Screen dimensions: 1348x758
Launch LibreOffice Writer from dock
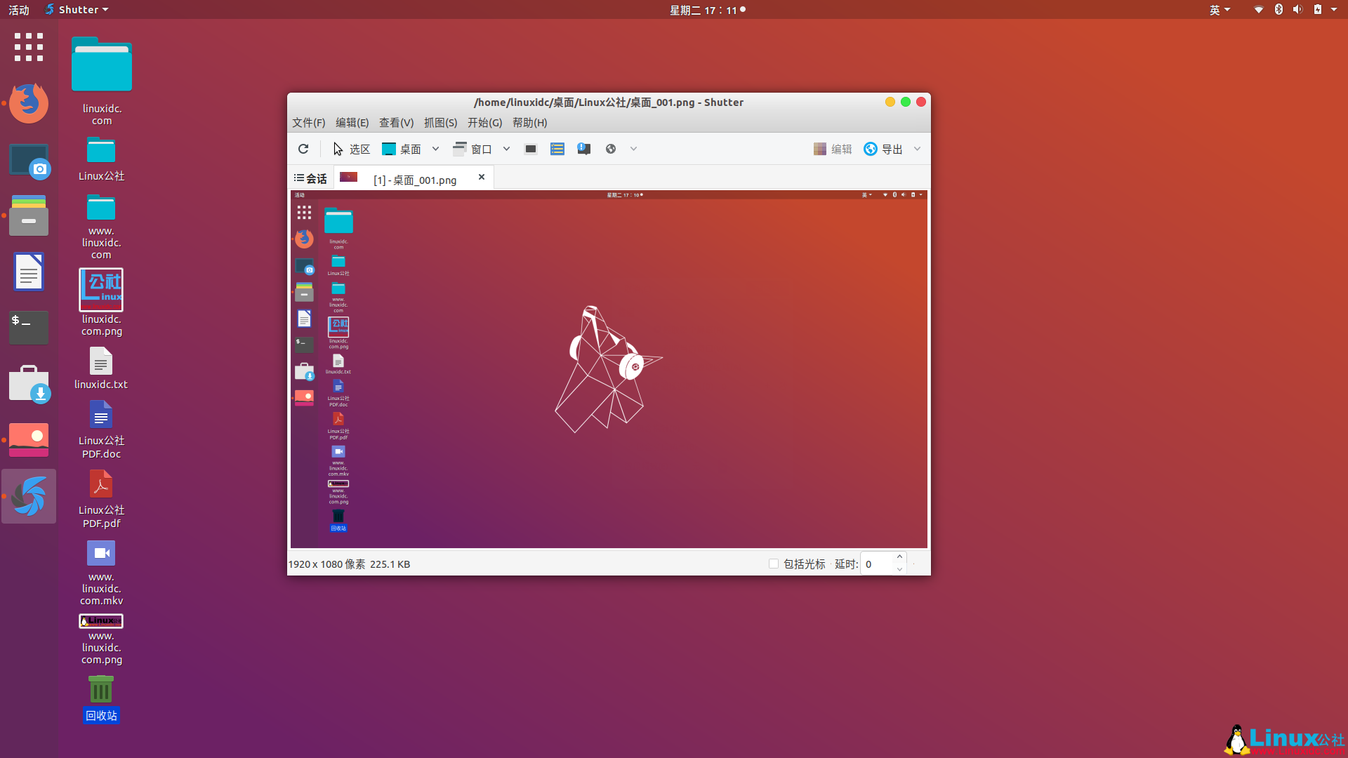point(29,272)
